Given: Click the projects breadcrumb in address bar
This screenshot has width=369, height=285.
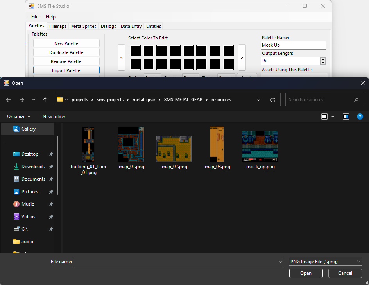Looking at the screenshot, I should [80, 100].
